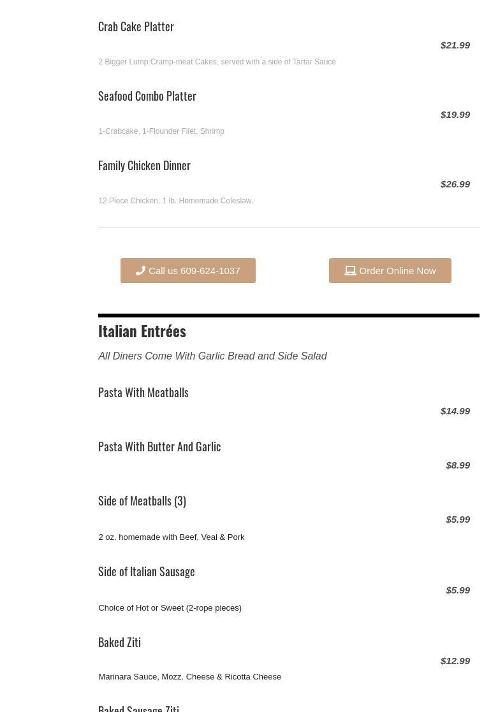
Task: Call us 609-624-1037 button
Action: tap(188, 271)
